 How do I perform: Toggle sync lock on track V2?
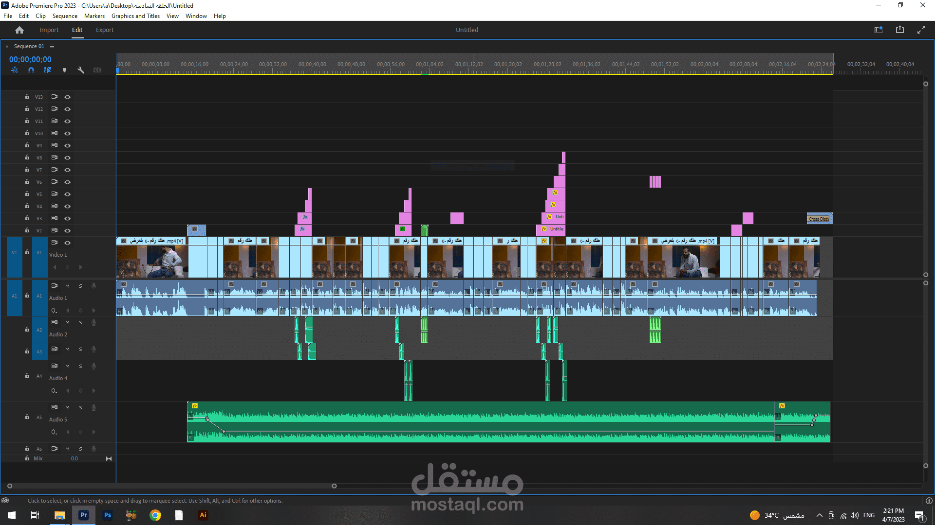(x=55, y=230)
